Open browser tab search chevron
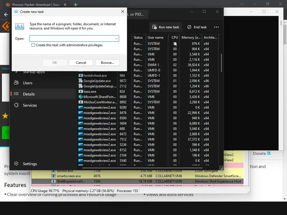This screenshot has width=287, height=215. [x=242, y=4]
